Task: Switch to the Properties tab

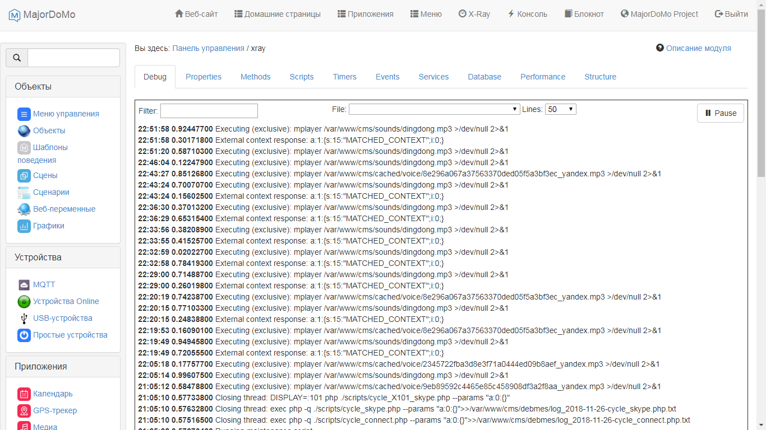Action: coord(204,77)
